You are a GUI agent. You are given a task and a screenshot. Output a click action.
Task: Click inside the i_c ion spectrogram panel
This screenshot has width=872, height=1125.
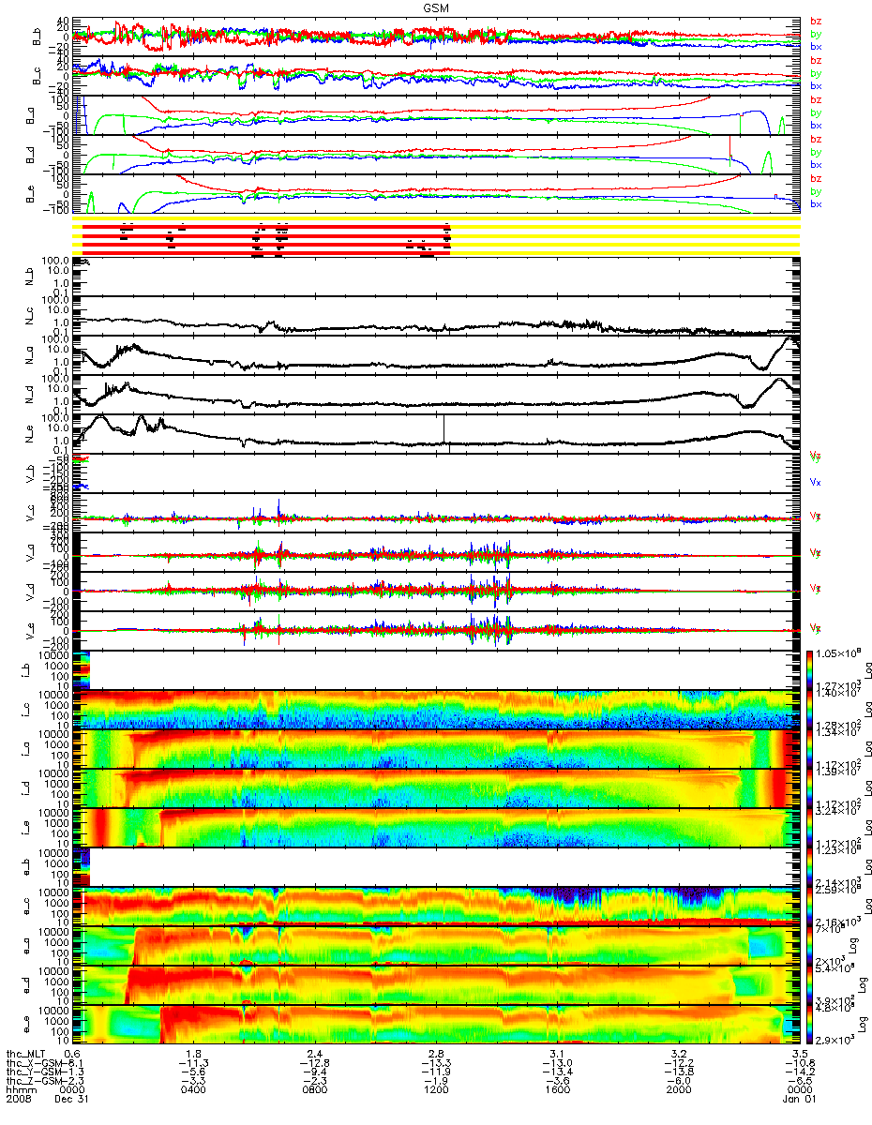point(437,710)
